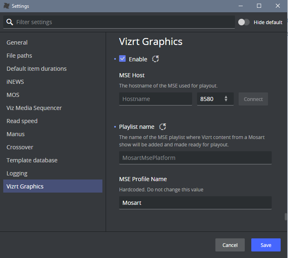This screenshot has width=288, height=258.
Task: Click Cancel to discard changes
Action: [230, 245]
